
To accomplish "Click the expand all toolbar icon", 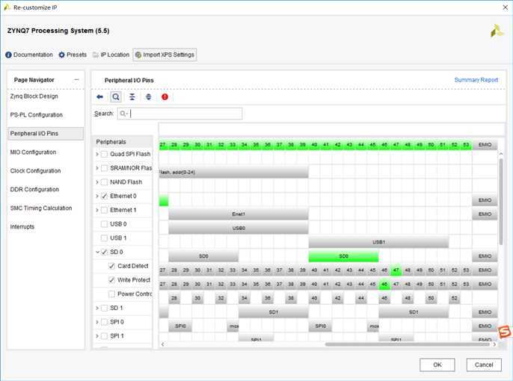I will 149,96.
